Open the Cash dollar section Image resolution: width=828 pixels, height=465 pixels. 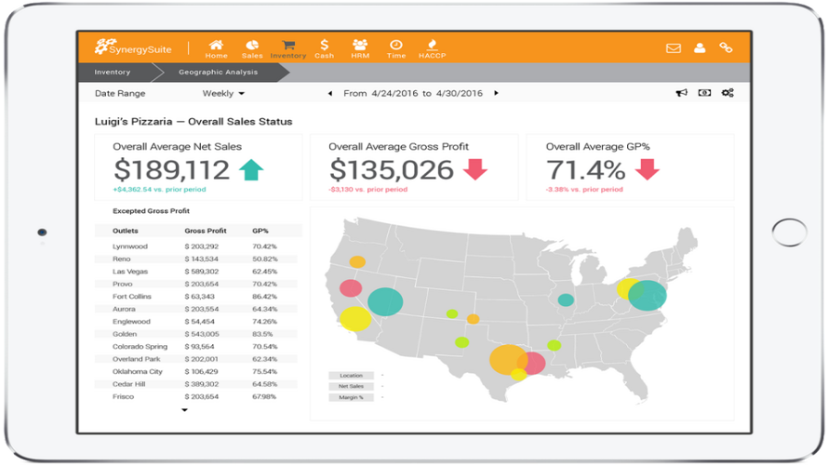click(x=324, y=48)
